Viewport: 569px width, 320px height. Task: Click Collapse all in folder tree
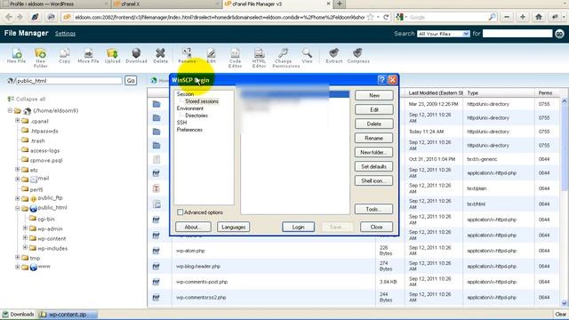coord(27,99)
